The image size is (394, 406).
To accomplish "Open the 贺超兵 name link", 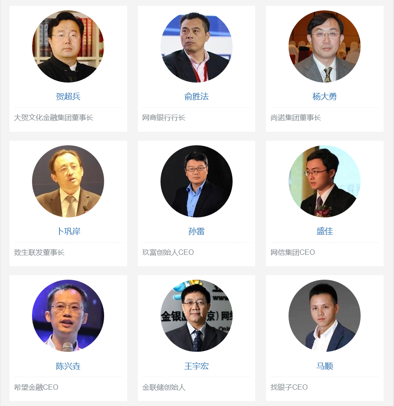I will pyautogui.click(x=68, y=97).
